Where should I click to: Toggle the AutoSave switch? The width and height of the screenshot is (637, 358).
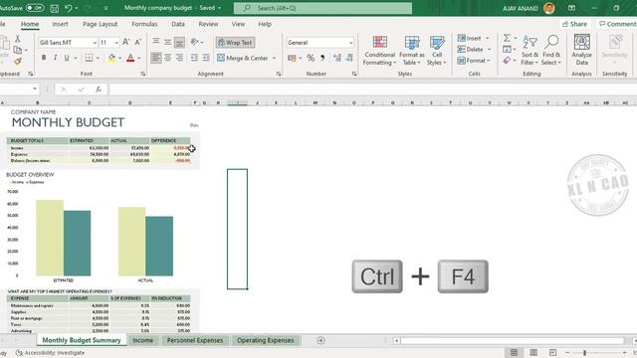click(35, 8)
